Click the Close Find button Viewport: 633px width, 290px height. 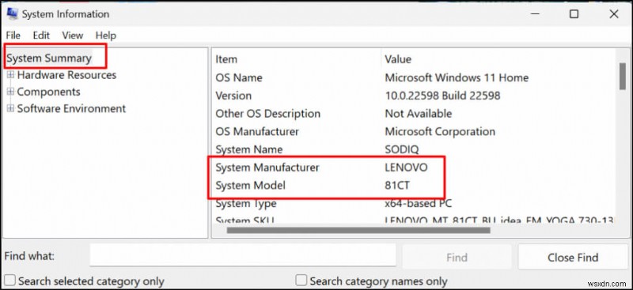pos(572,258)
